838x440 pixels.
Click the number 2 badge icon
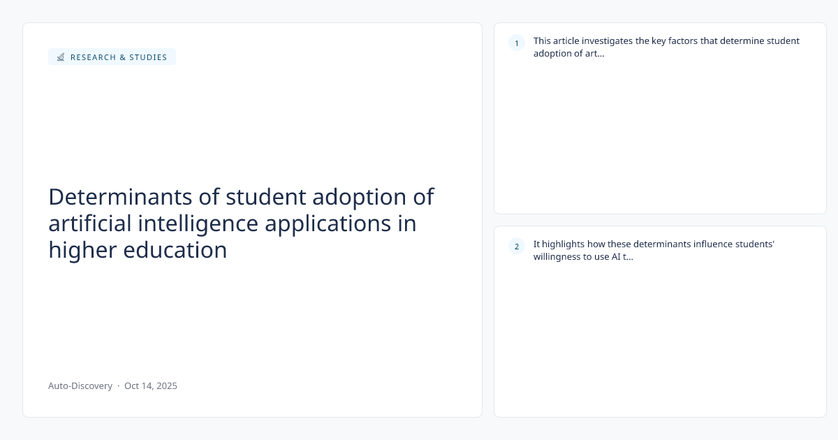[x=517, y=246]
